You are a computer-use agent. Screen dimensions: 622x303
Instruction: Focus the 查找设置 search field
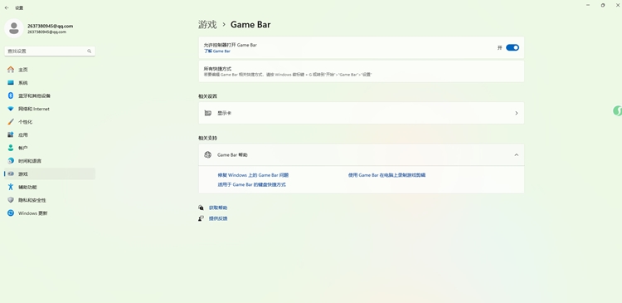pos(50,51)
